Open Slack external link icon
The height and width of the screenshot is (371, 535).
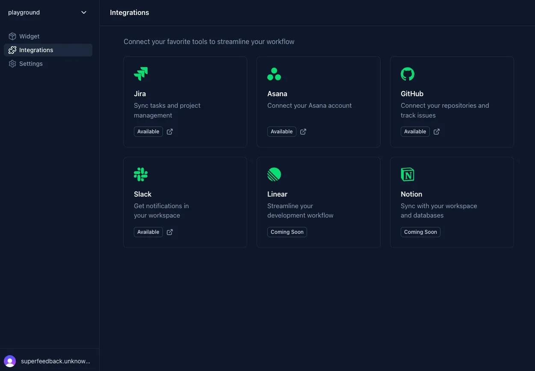point(170,232)
